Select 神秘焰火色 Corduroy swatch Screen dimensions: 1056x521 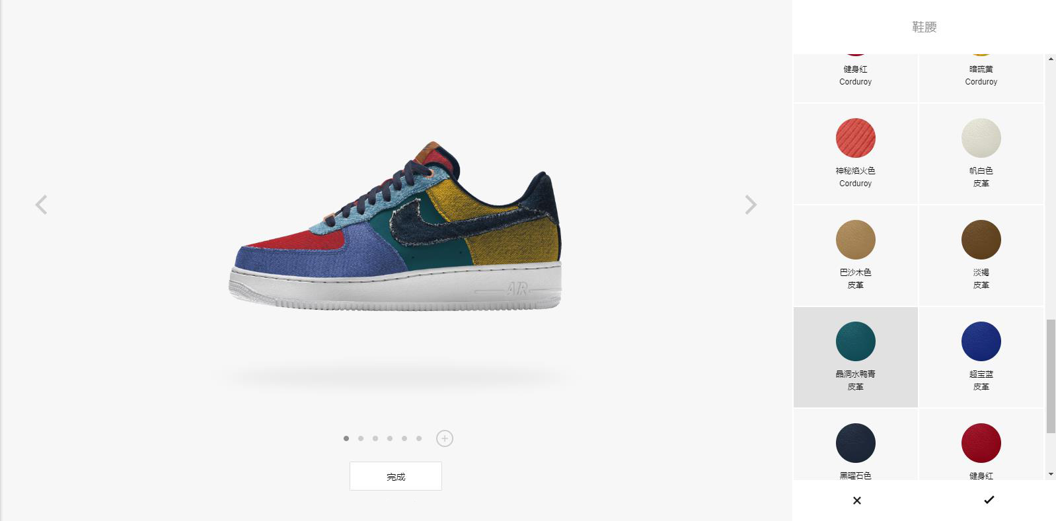click(x=856, y=154)
